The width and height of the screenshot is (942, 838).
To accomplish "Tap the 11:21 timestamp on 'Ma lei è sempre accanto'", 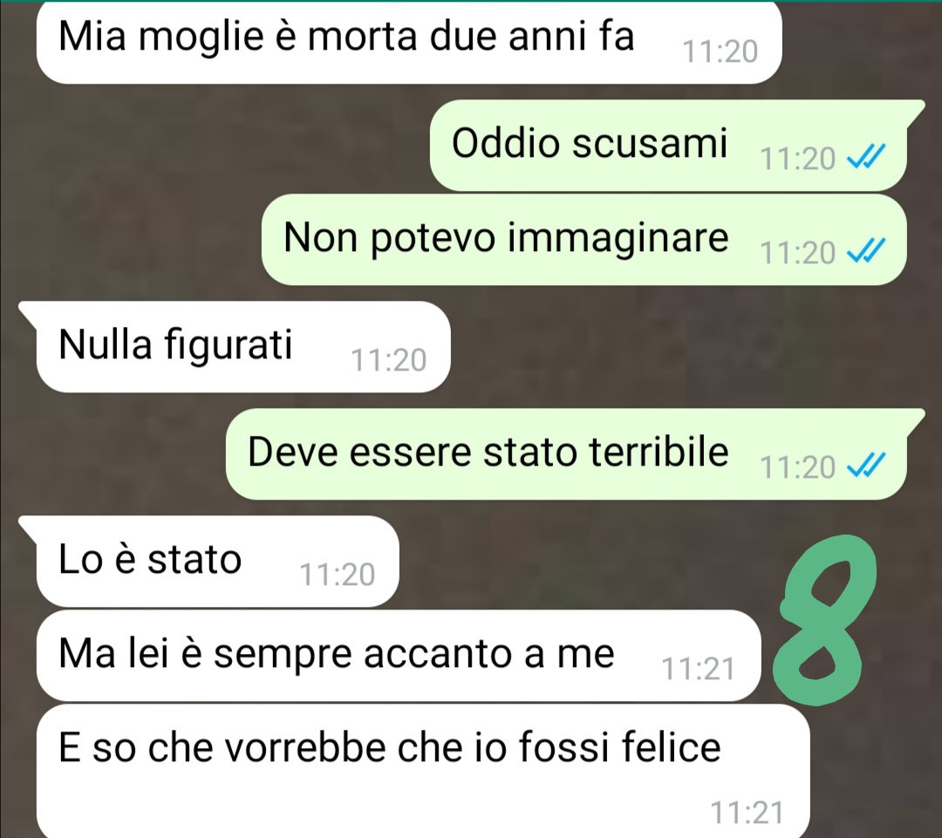I will (698, 669).
